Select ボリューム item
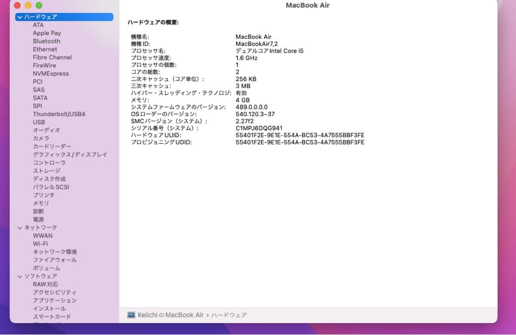The width and height of the screenshot is (516, 335). [46, 268]
